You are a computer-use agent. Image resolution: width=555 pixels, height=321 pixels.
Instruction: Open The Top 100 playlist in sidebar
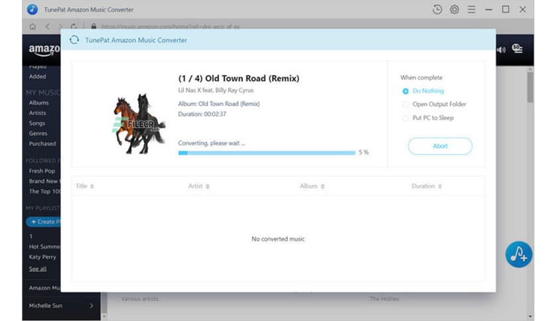[x=44, y=192]
